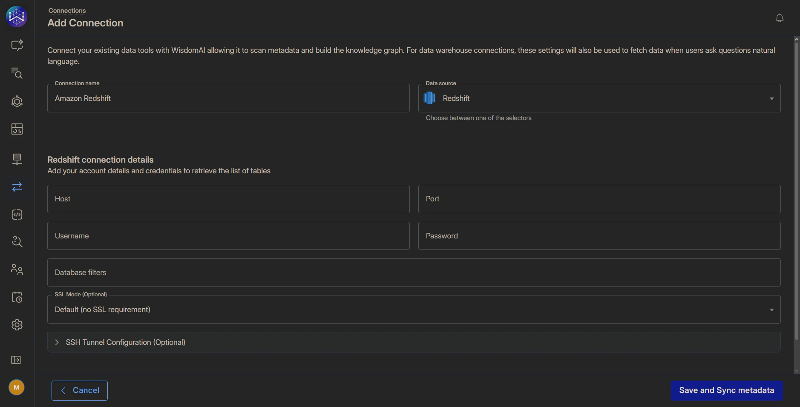Open the dashboard layout sidebar icon

coord(17,129)
